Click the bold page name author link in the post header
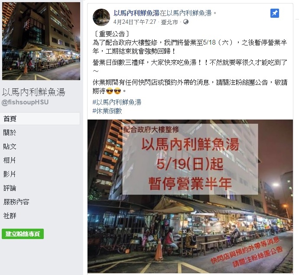Screen dimensions: 299x275 pyautogui.click(x=136, y=13)
